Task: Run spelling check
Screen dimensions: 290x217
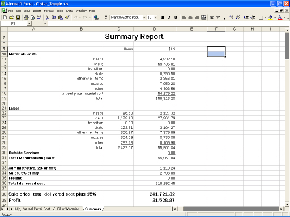Action: tap(39, 18)
